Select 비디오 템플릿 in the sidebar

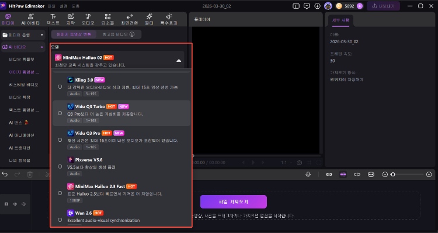pos(22,59)
